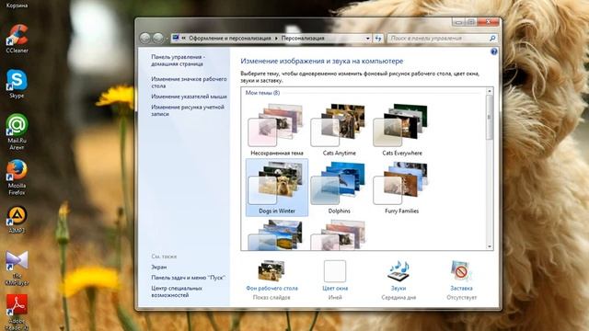Select the Furry Families theme
The height and width of the screenshot is (331, 589).
401,188
